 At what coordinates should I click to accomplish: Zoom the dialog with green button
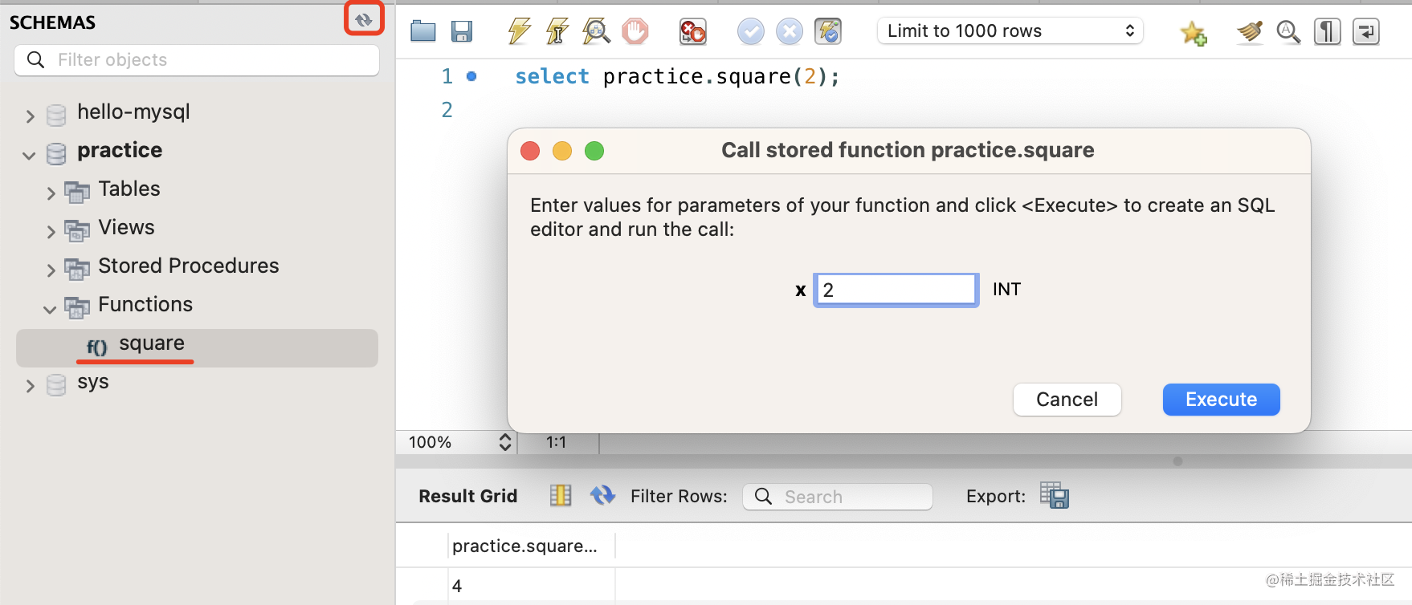[594, 151]
